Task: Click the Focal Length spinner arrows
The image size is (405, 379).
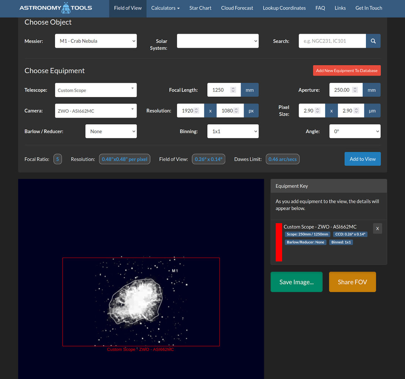Action: [x=233, y=90]
